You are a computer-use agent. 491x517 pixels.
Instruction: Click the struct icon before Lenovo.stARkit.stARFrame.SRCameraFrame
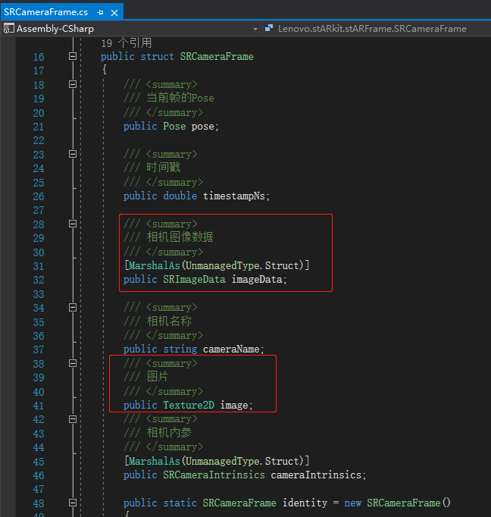269,28
